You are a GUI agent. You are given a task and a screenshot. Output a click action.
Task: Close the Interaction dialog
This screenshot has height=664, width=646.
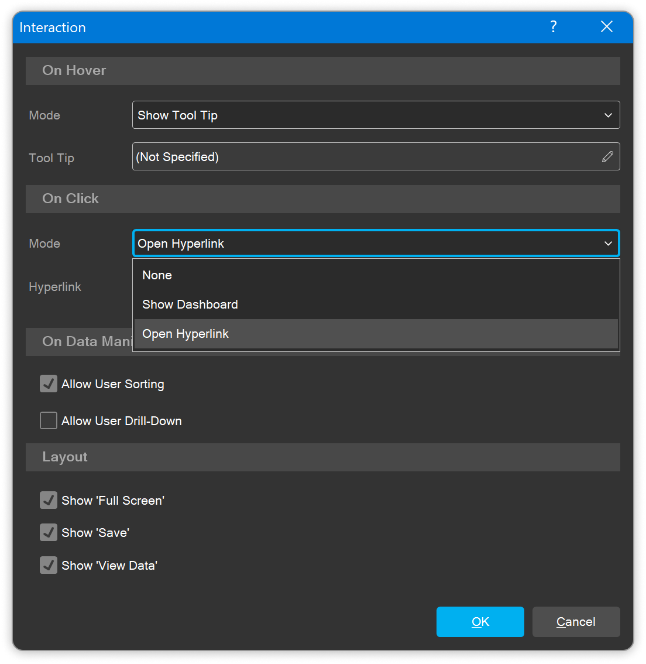pos(607,27)
